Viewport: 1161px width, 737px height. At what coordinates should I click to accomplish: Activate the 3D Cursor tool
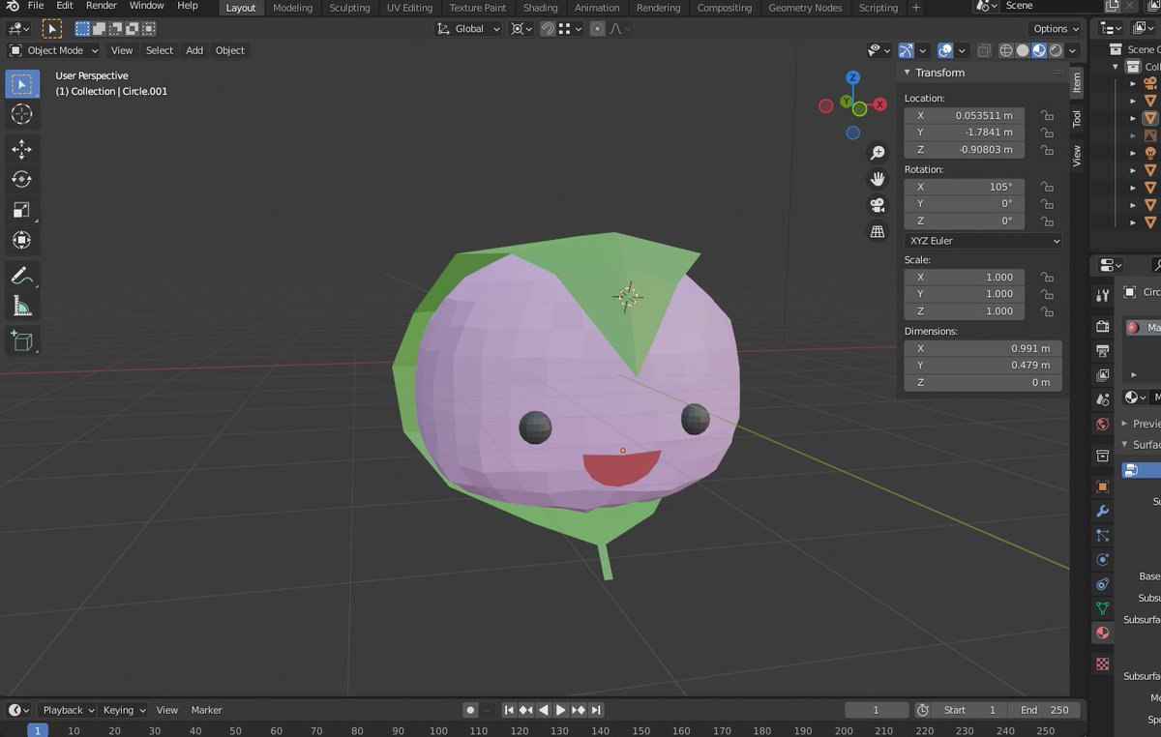pos(22,114)
